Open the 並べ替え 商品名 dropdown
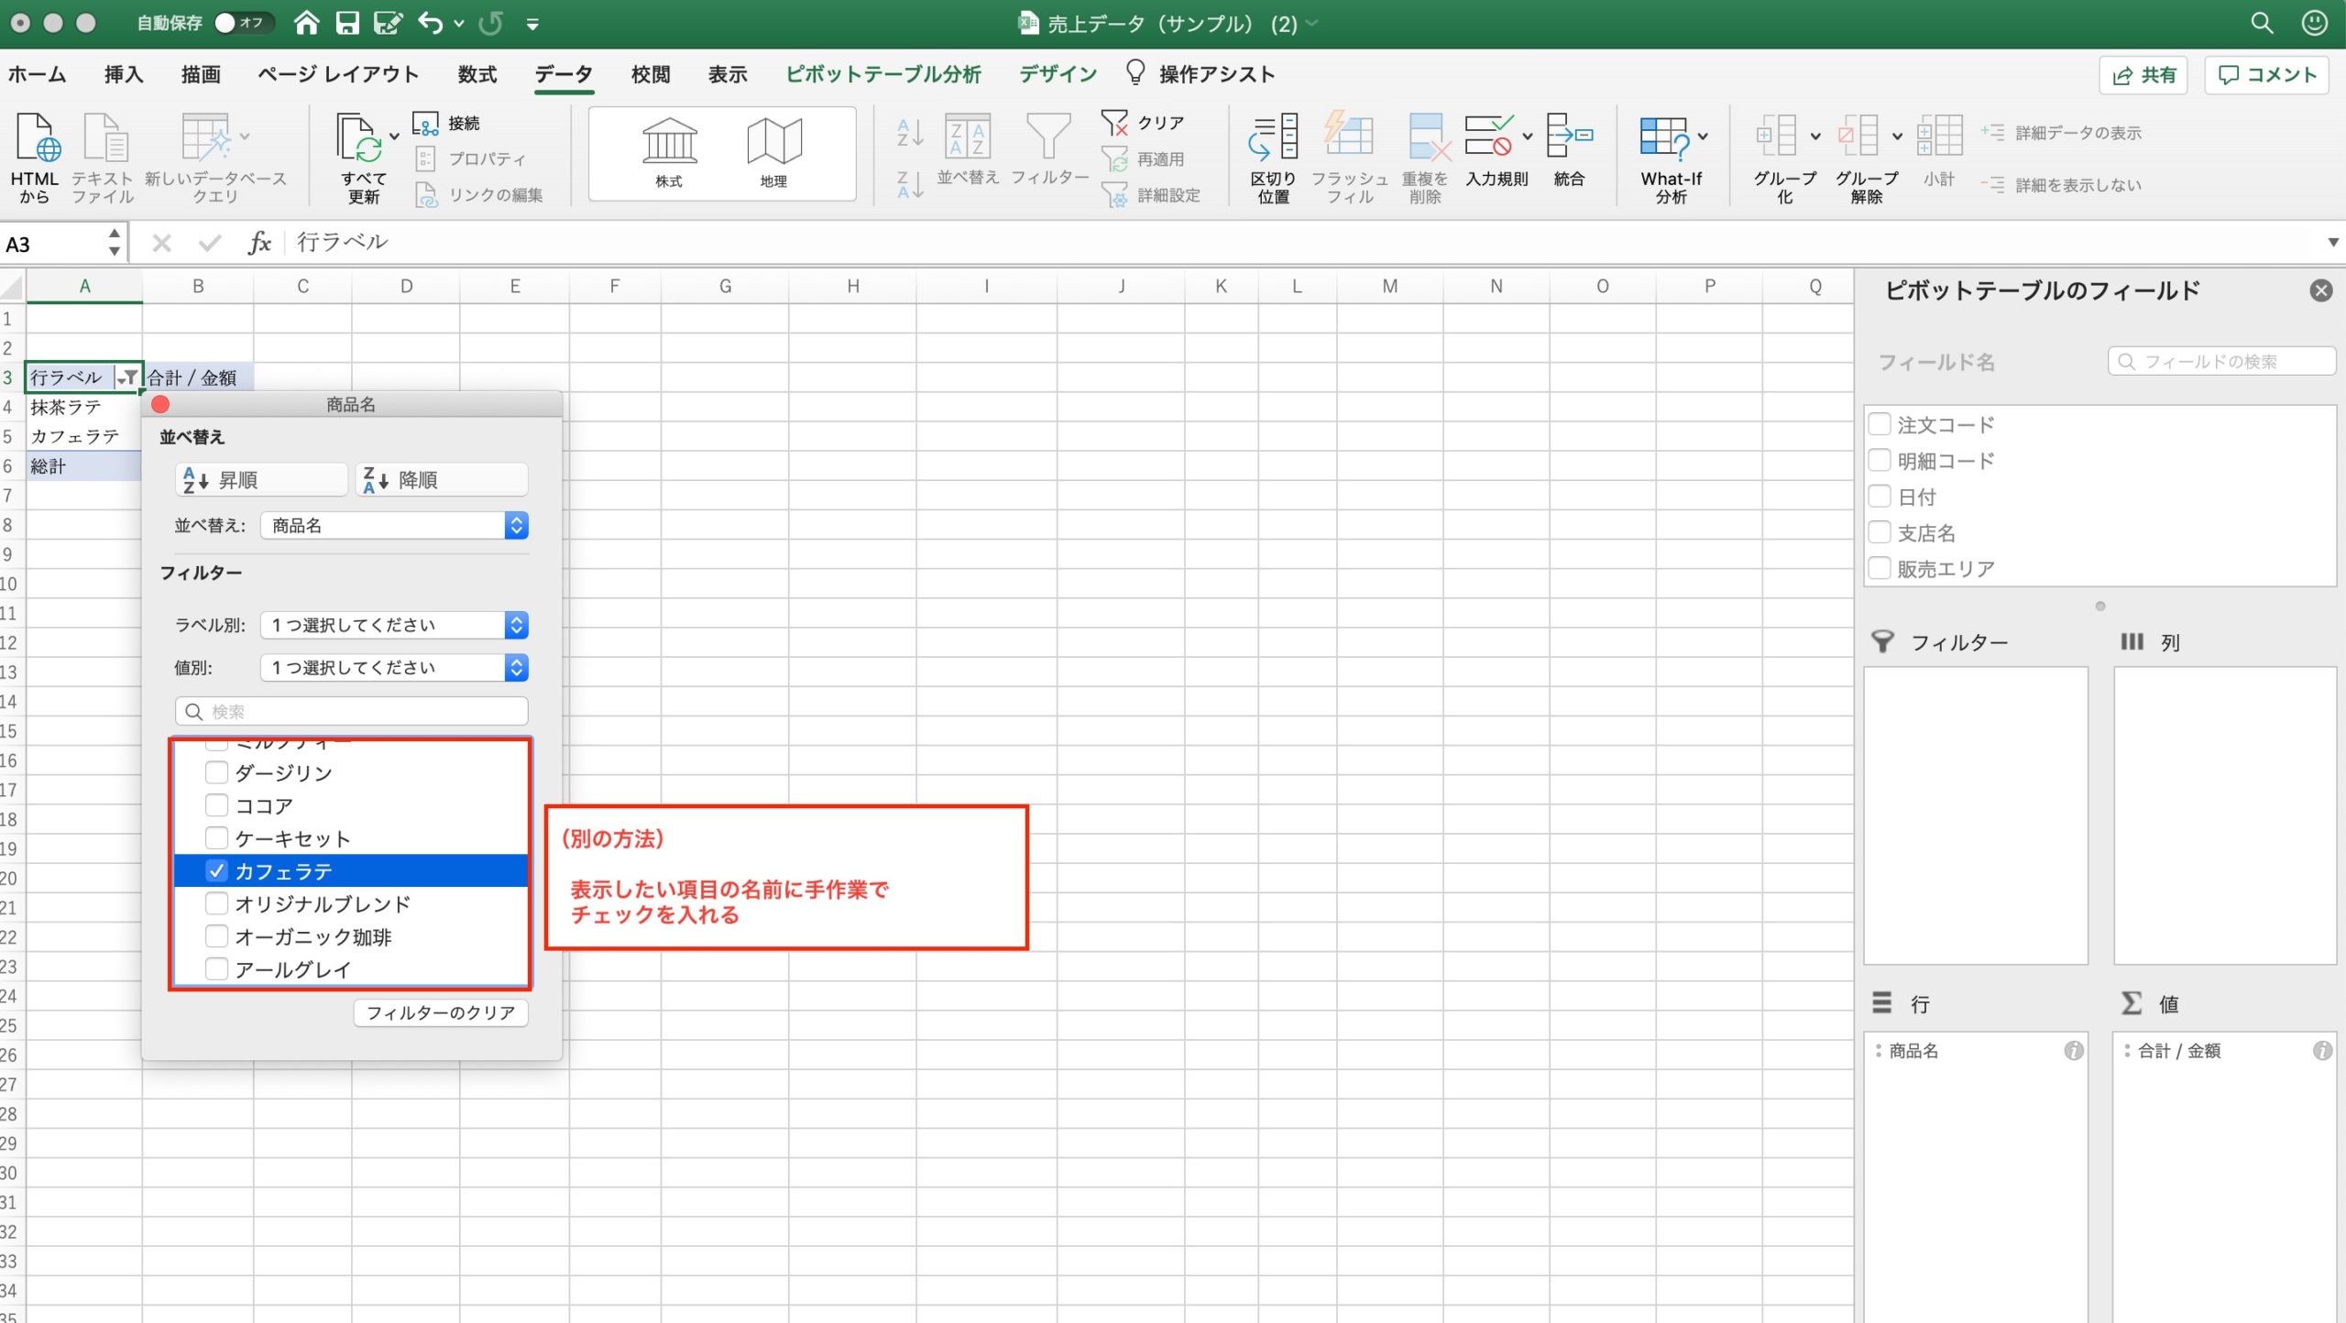The width and height of the screenshot is (2346, 1323). click(395, 525)
